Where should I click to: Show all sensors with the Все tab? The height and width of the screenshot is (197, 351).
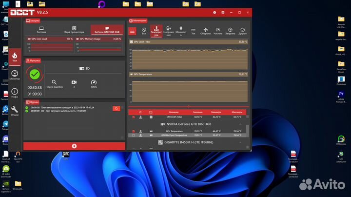pyautogui.click(x=144, y=31)
